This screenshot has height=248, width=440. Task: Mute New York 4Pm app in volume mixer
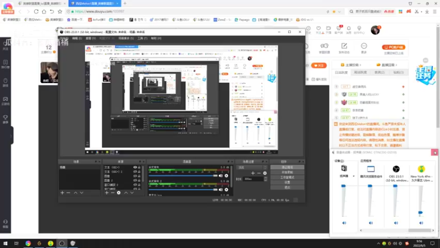click(421, 223)
